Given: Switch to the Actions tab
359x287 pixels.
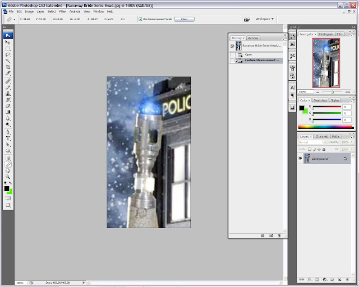Looking at the screenshot, I should 253,38.
